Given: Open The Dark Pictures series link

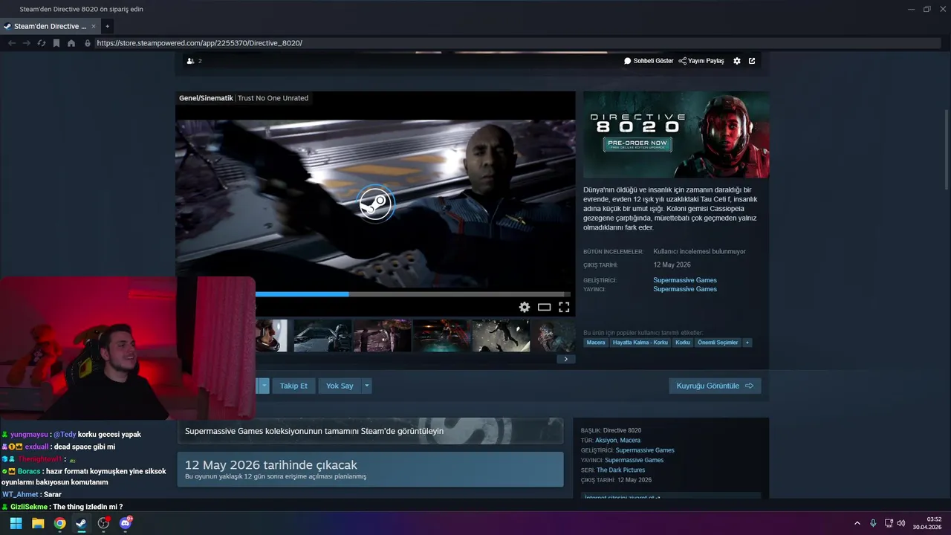Looking at the screenshot, I should click(x=620, y=470).
